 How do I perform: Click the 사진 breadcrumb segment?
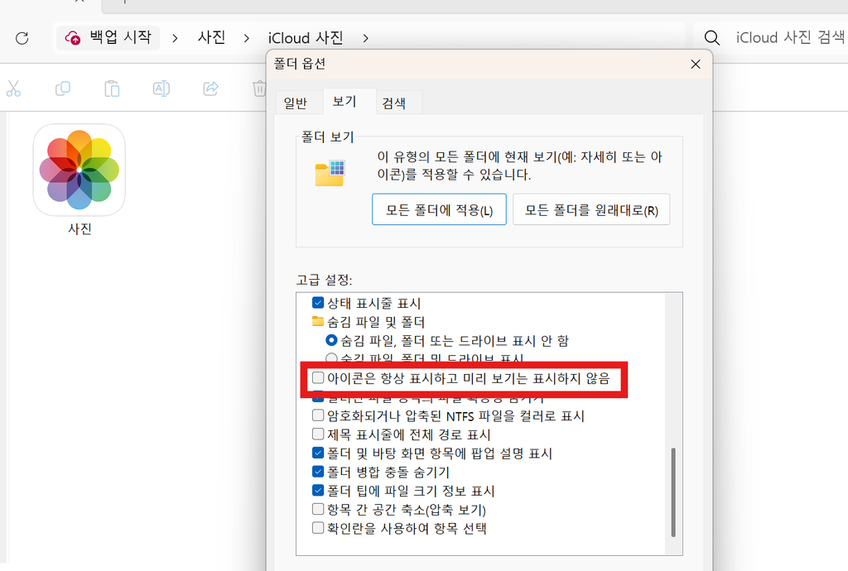coord(211,37)
